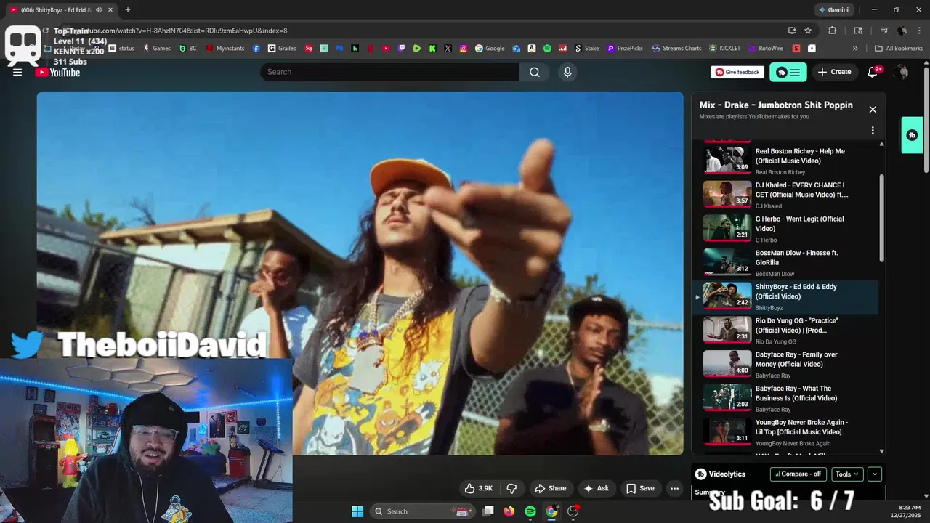Screen dimensions: 930x523
Task: Open the Windows Start menu
Action: [357, 511]
